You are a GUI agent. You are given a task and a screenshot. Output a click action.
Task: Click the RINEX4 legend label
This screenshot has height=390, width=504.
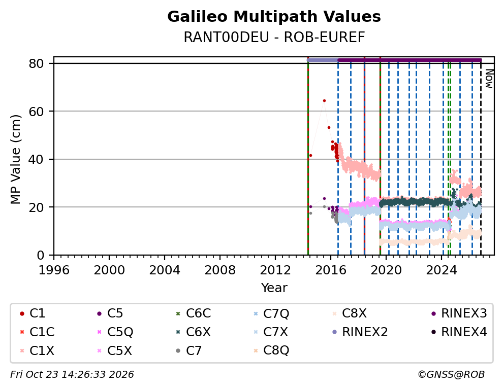click(464, 332)
